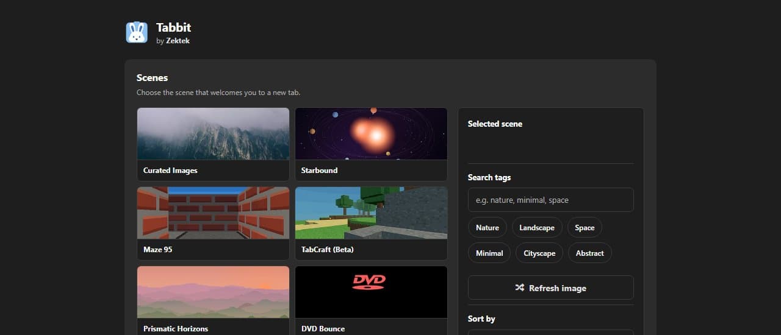Viewport: 781px width, 335px height.
Task: Pick the TabCraft (Beta) scene thumbnail
Action: (371, 213)
